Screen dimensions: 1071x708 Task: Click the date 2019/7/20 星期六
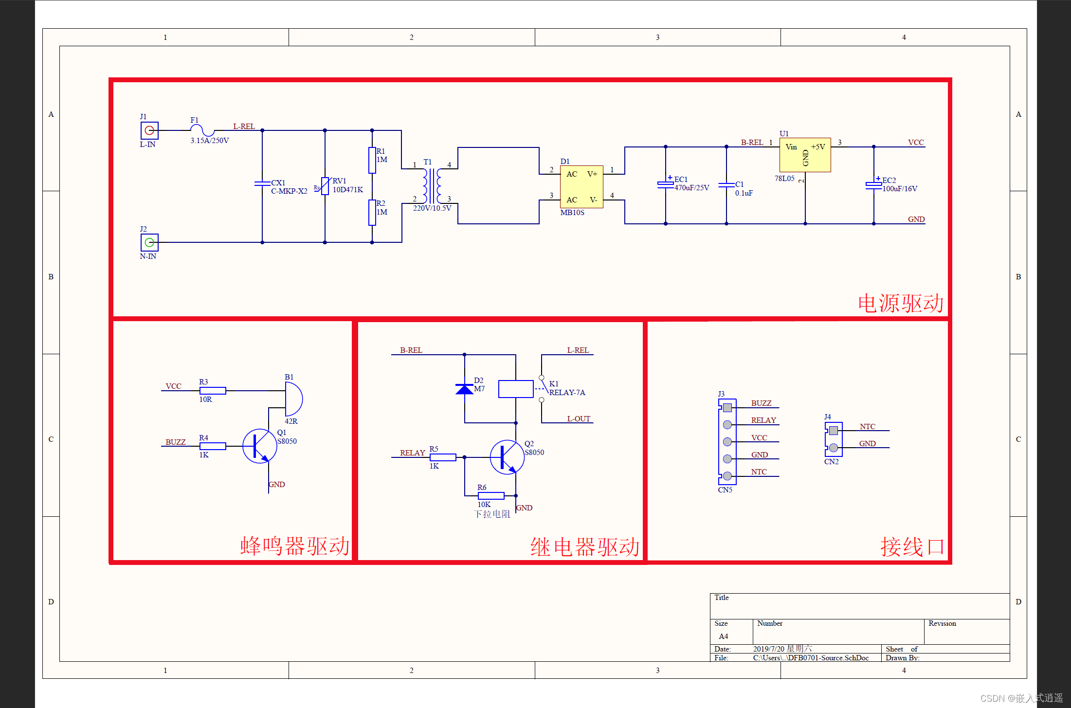(x=782, y=649)
